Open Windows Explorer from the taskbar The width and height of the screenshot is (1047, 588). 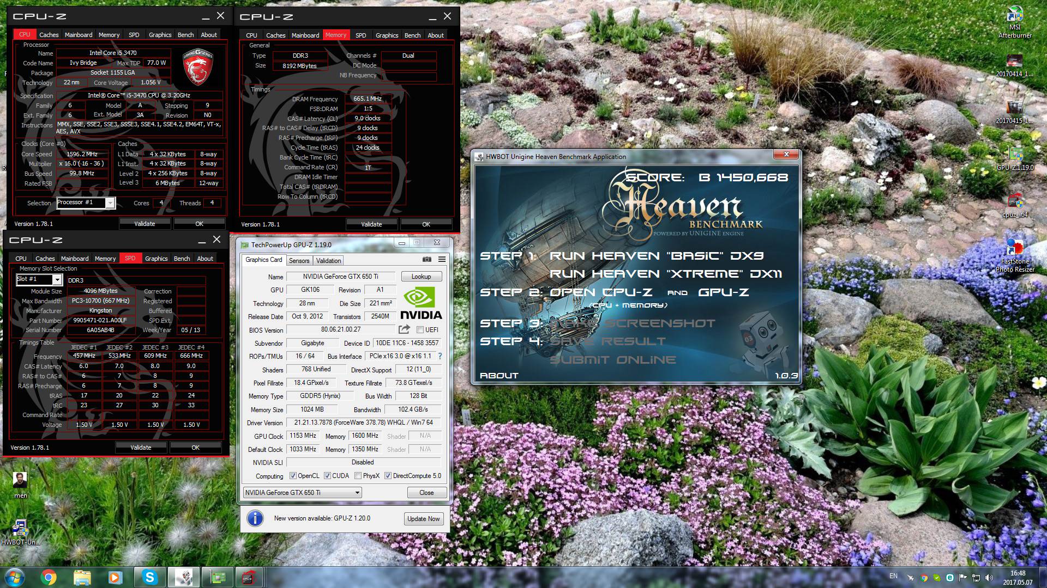pyautogui.click(x=82, y=577)
